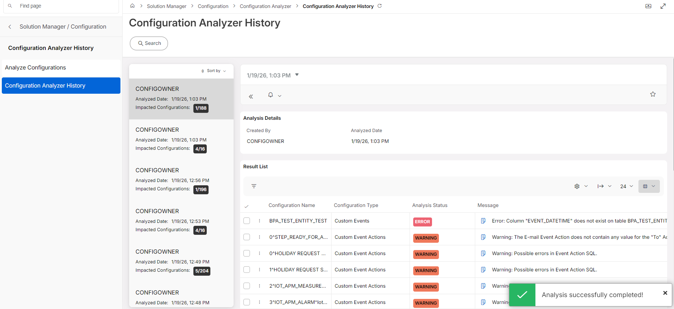674x309 pixels.
Task: Check the 1^HOLIDAY REQUEST S row checkbox
Action: tap(247, 270)
